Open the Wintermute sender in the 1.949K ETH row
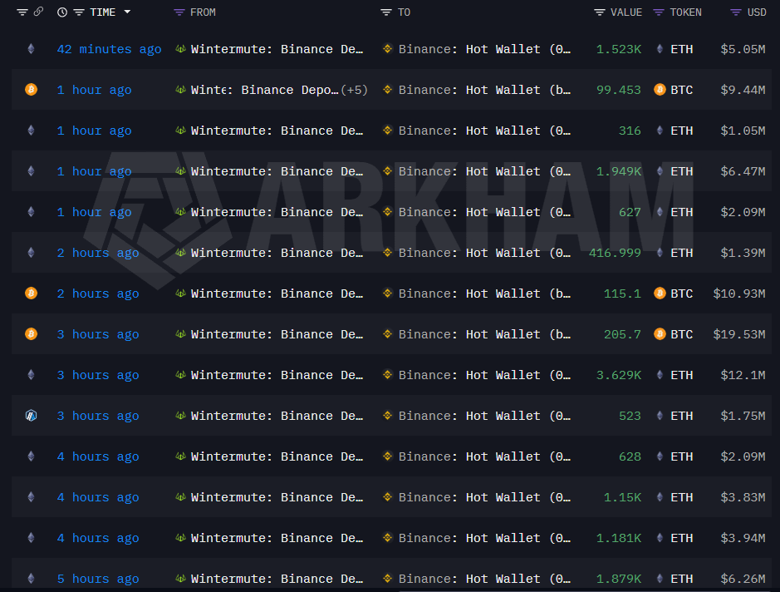Viewport: 780px width, 592px height. (277, 171)
